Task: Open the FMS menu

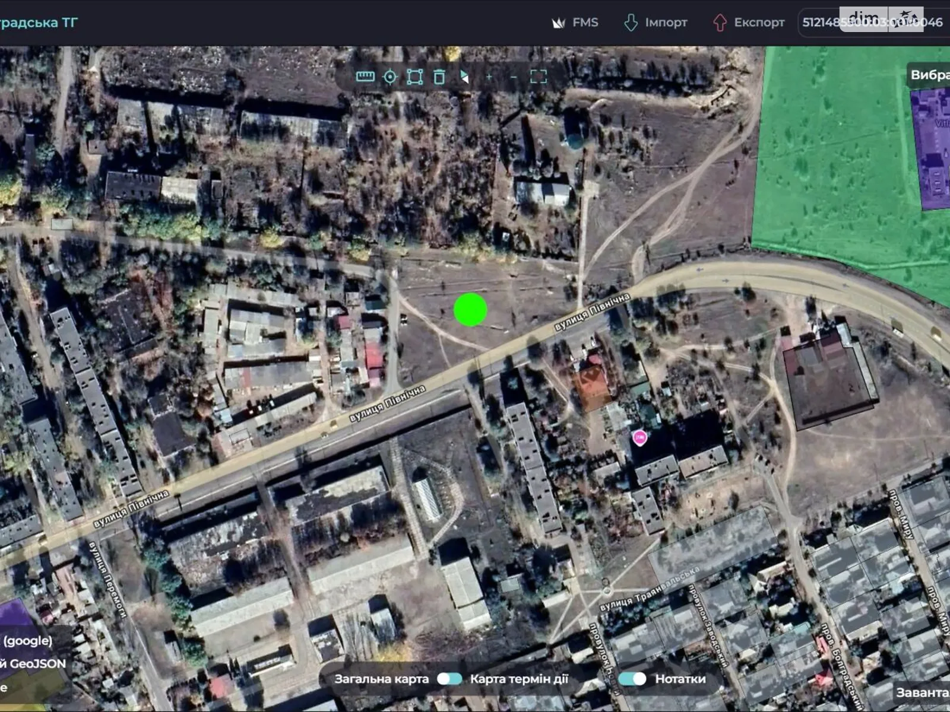Action: [575, 23]
